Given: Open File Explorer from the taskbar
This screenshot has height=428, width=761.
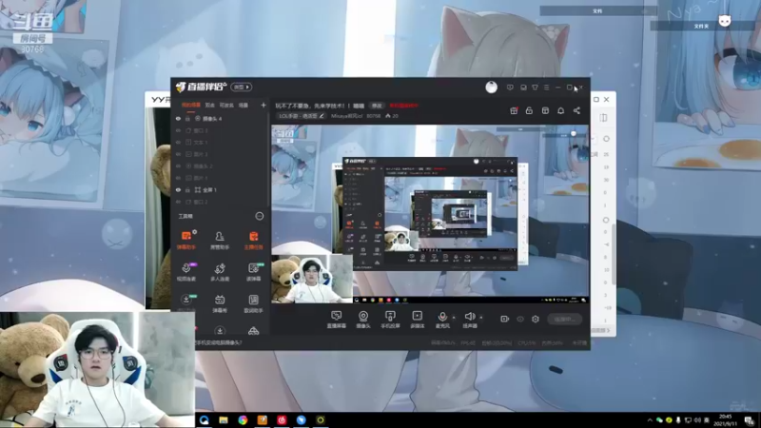Looking at the screenshot, I should coord(224,419).
